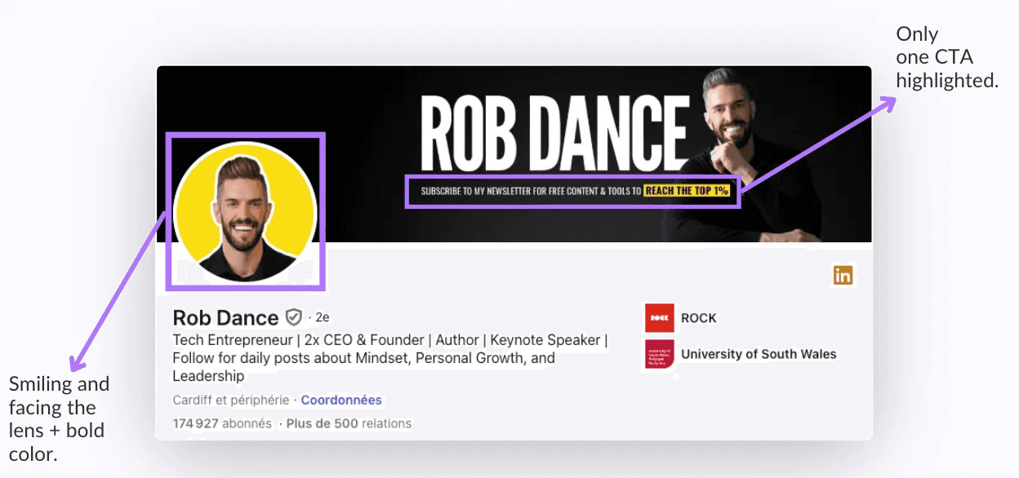Click the 2e connection degree label
1019x478 pixels.
323,317
